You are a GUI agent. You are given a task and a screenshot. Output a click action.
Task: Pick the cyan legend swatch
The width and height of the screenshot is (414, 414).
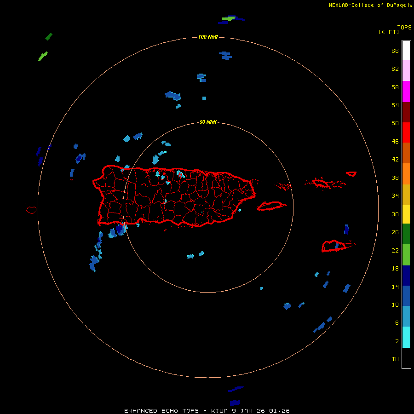pos(406,337)
